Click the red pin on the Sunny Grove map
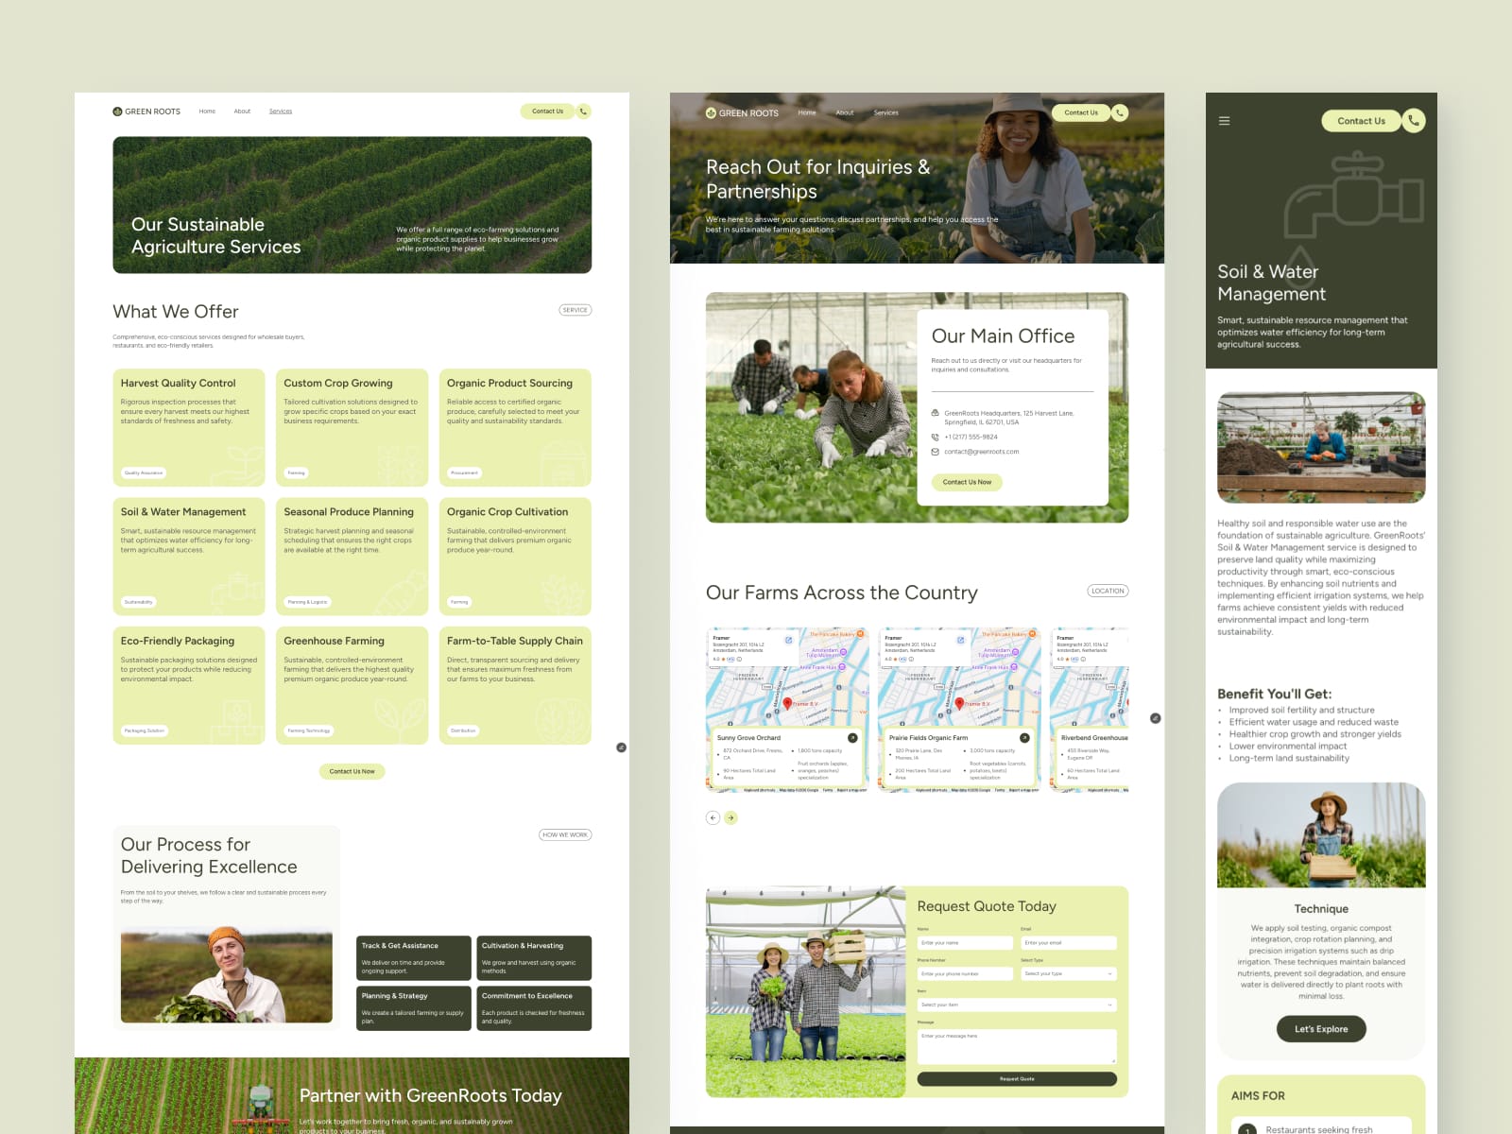The height and width of the screenshot is (1134, 1512). coord(787,704)
